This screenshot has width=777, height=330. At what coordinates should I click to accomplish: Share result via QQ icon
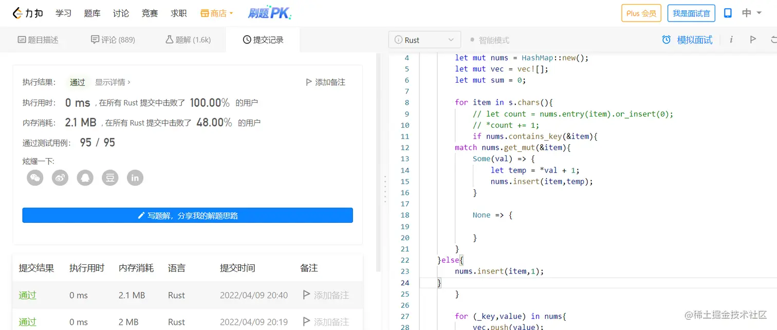coord(85,178)
